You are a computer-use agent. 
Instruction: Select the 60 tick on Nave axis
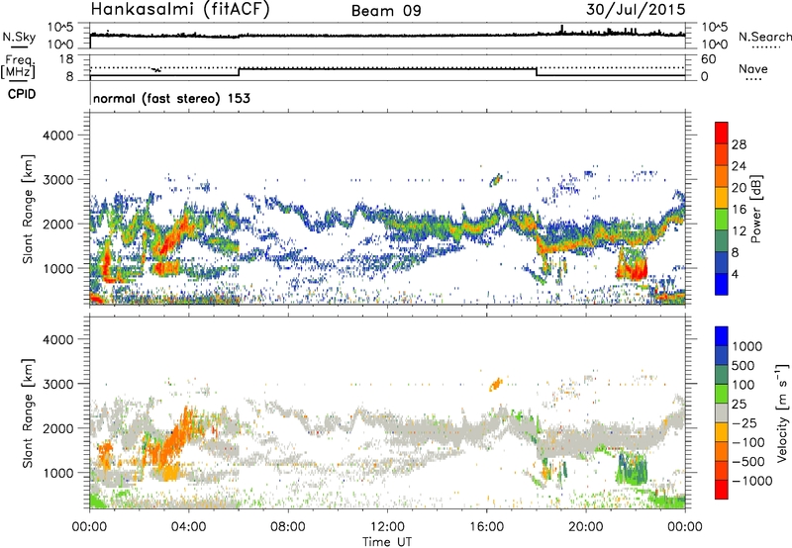pyautogui.click(x=708, y=59)
